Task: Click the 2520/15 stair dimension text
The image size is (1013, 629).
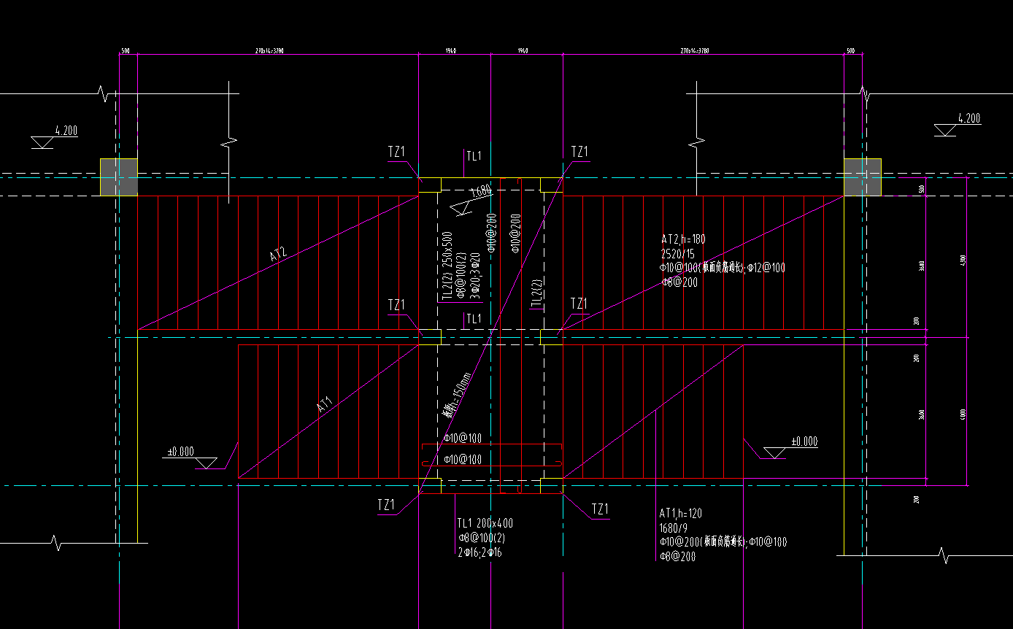Action: 678,254
